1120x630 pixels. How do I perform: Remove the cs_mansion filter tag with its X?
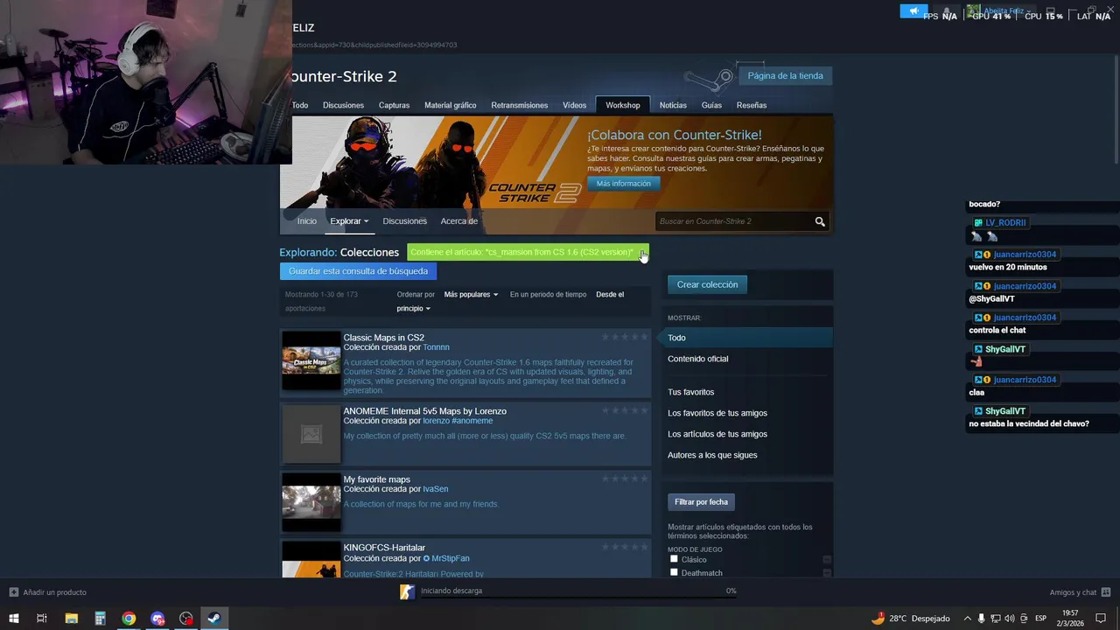pyautogui.click(x=642, y=253)
